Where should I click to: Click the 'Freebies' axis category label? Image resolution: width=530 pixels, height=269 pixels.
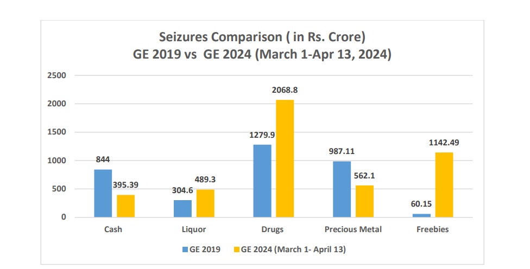(433, 229)
